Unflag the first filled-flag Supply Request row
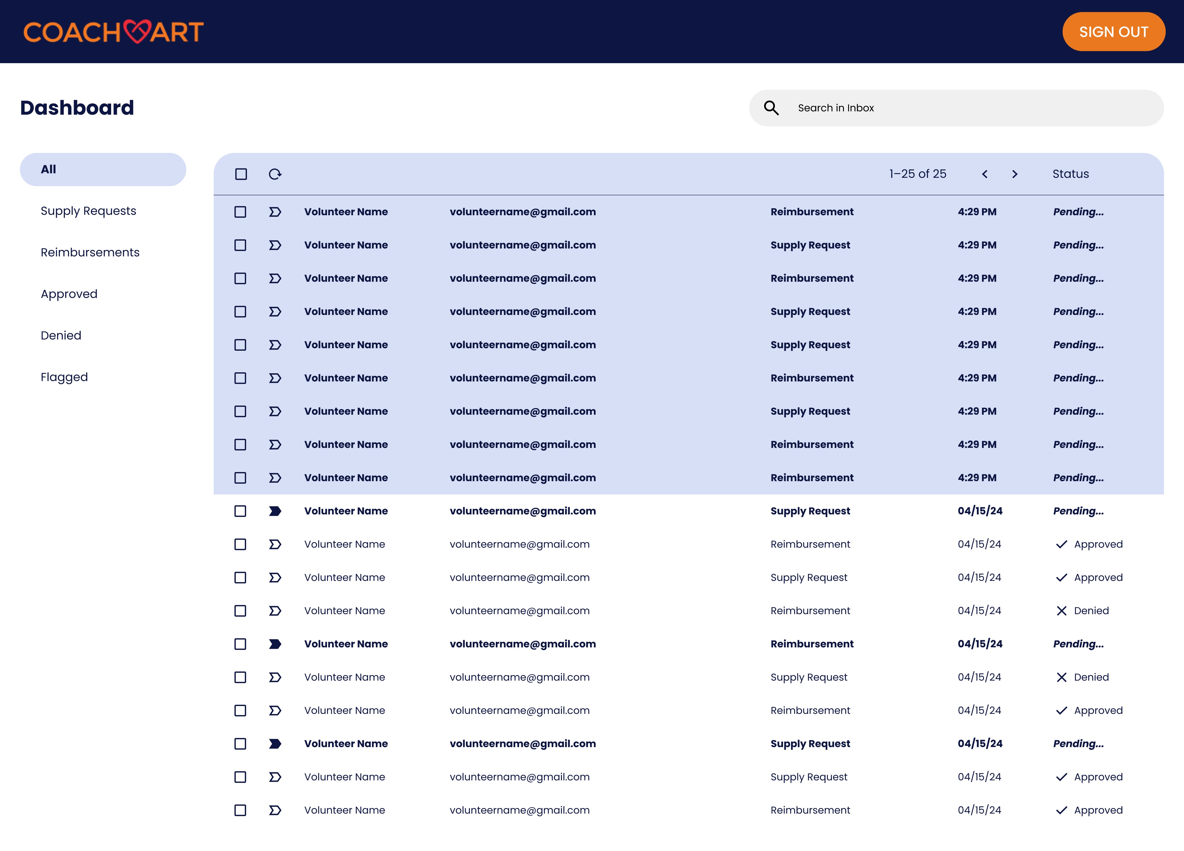1184x851 pixels. click(x=275, y=511)
